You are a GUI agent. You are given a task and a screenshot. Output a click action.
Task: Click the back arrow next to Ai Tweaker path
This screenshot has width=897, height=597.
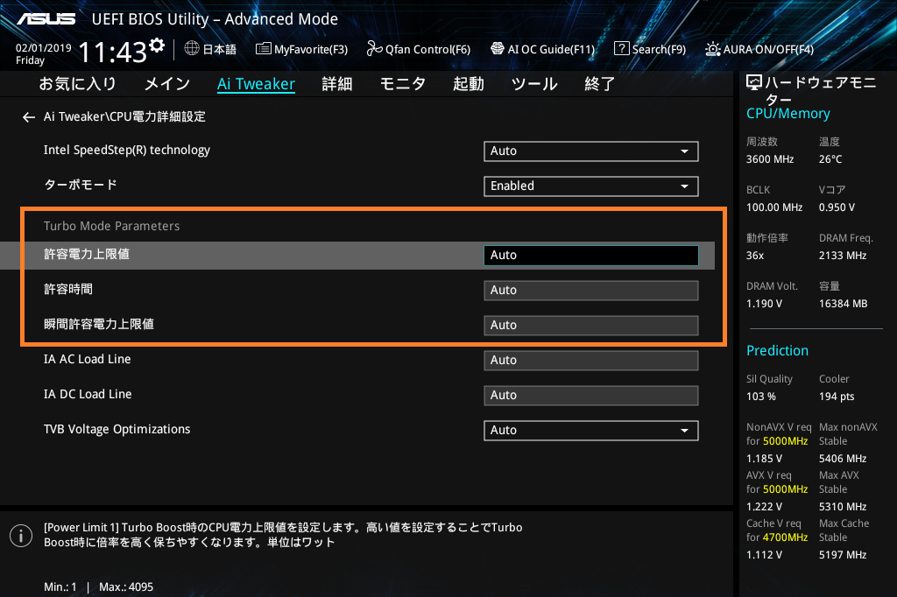29,117
